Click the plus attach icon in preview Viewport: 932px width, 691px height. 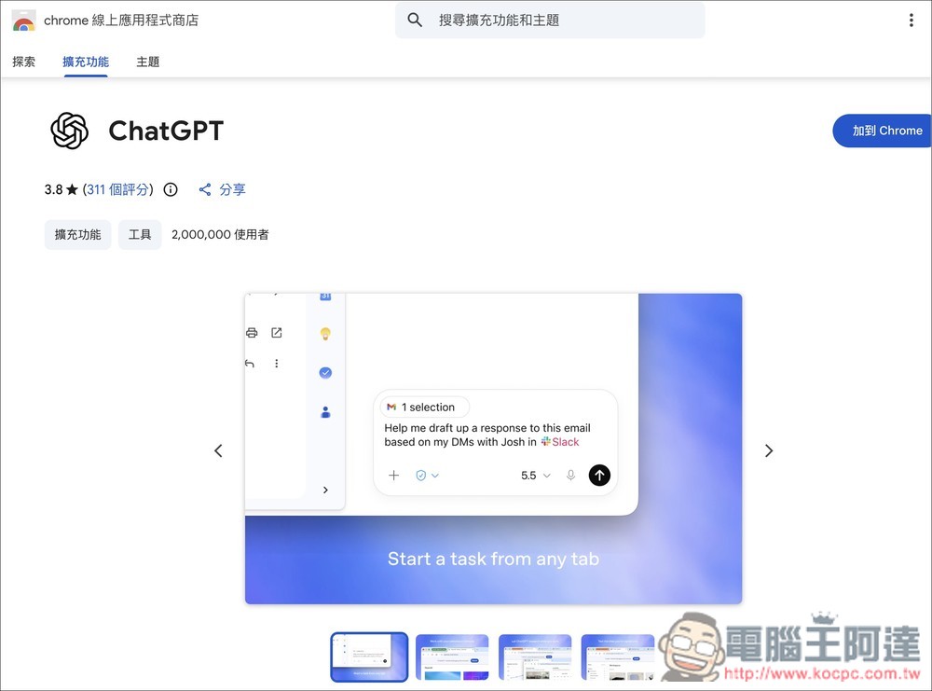point(393,476)
